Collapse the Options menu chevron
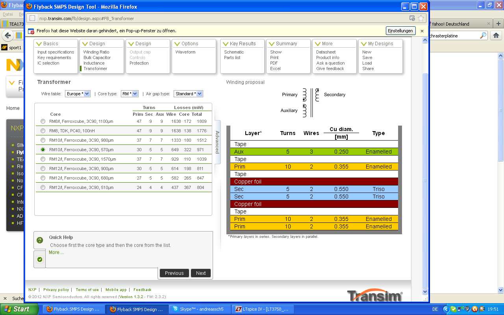Image resolution: width=504 pixels, height=315 pixels. (x=177, y=44)
